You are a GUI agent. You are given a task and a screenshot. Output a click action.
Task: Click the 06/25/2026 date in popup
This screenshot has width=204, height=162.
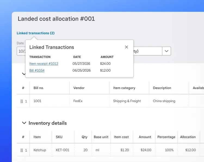(x=82, y=70)
